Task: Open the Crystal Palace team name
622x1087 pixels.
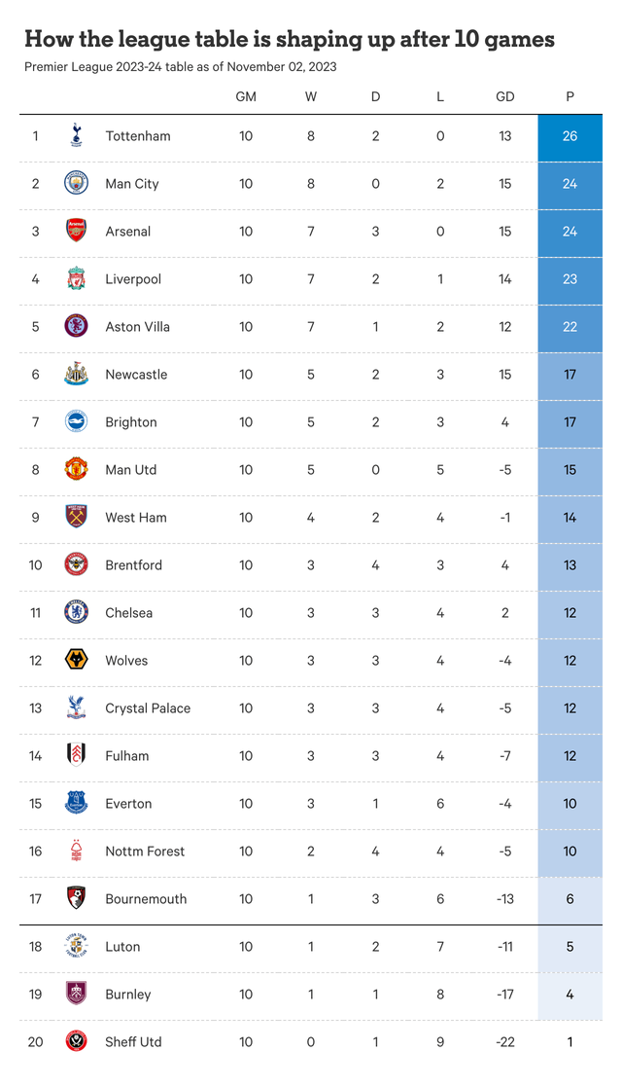Action: pos(148,707)
